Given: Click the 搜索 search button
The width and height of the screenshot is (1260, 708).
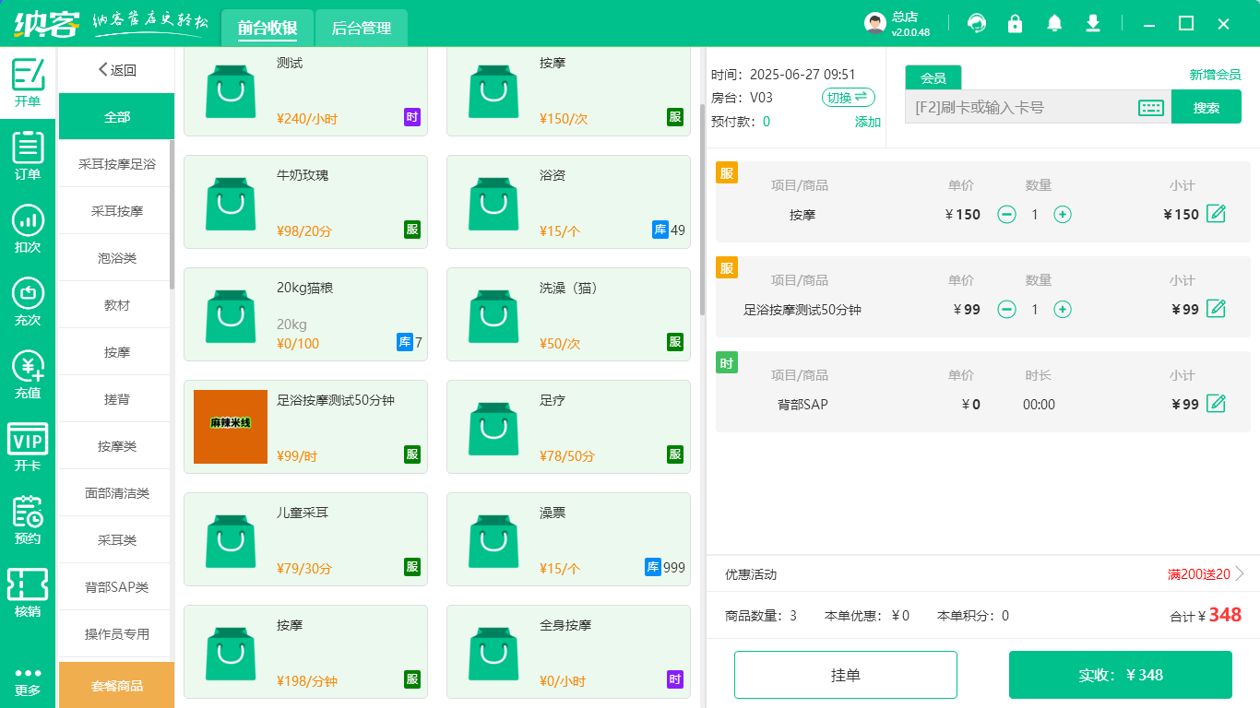Looking at the screenshot, I should click(x=1207, y=107).
